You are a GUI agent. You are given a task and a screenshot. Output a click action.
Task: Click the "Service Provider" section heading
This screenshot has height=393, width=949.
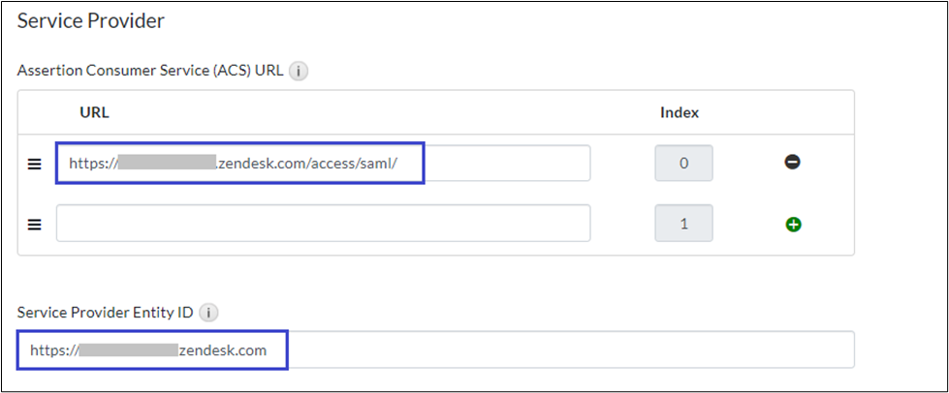[x=91, y=19]
